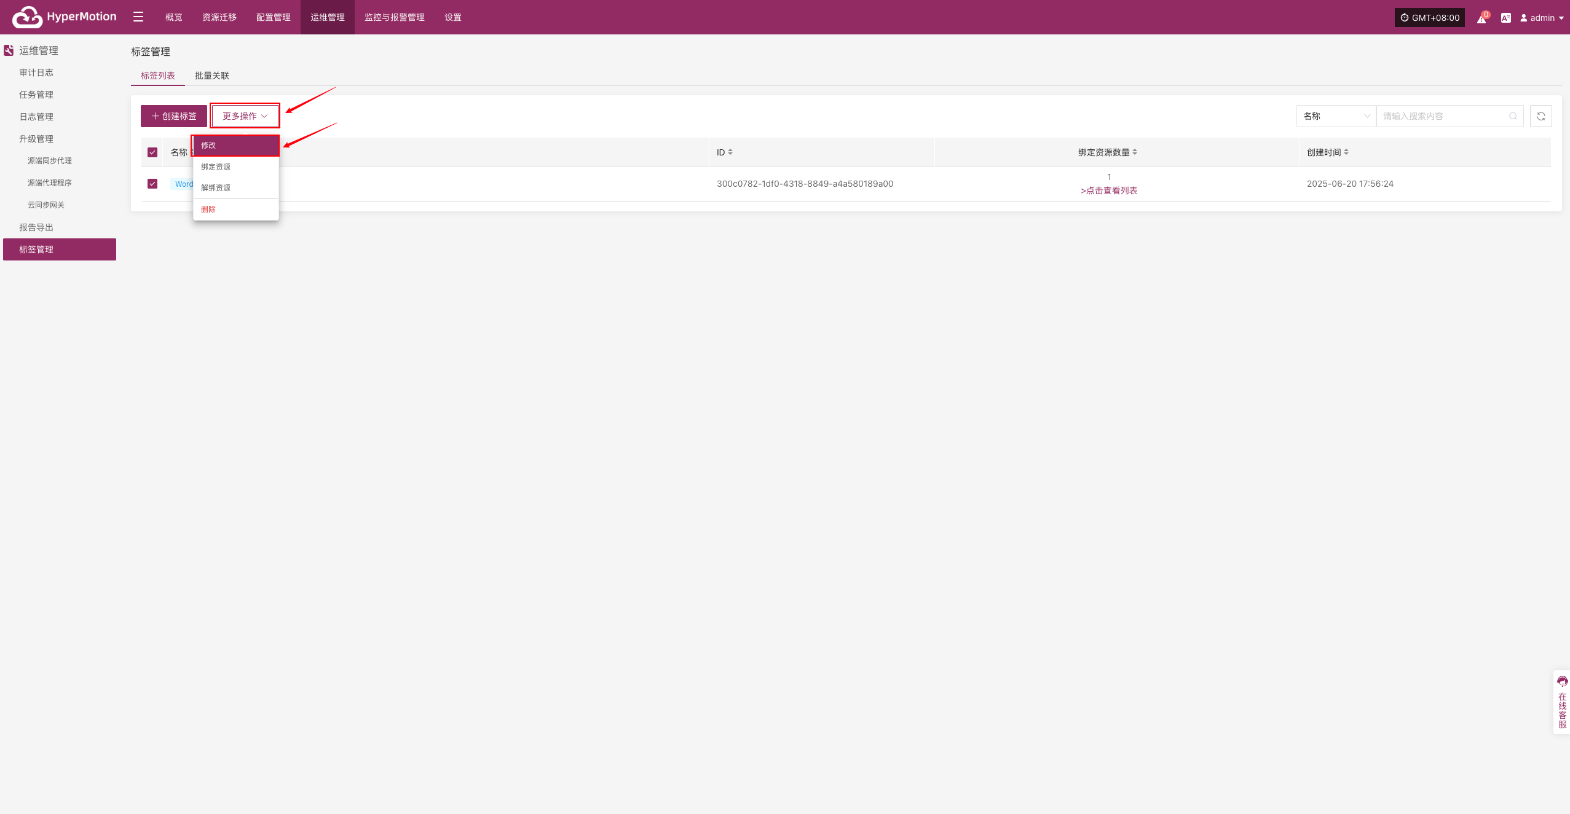Open 概览 in top navigation
Screen dimensions: 1570x814
click(x=174, y=17)
